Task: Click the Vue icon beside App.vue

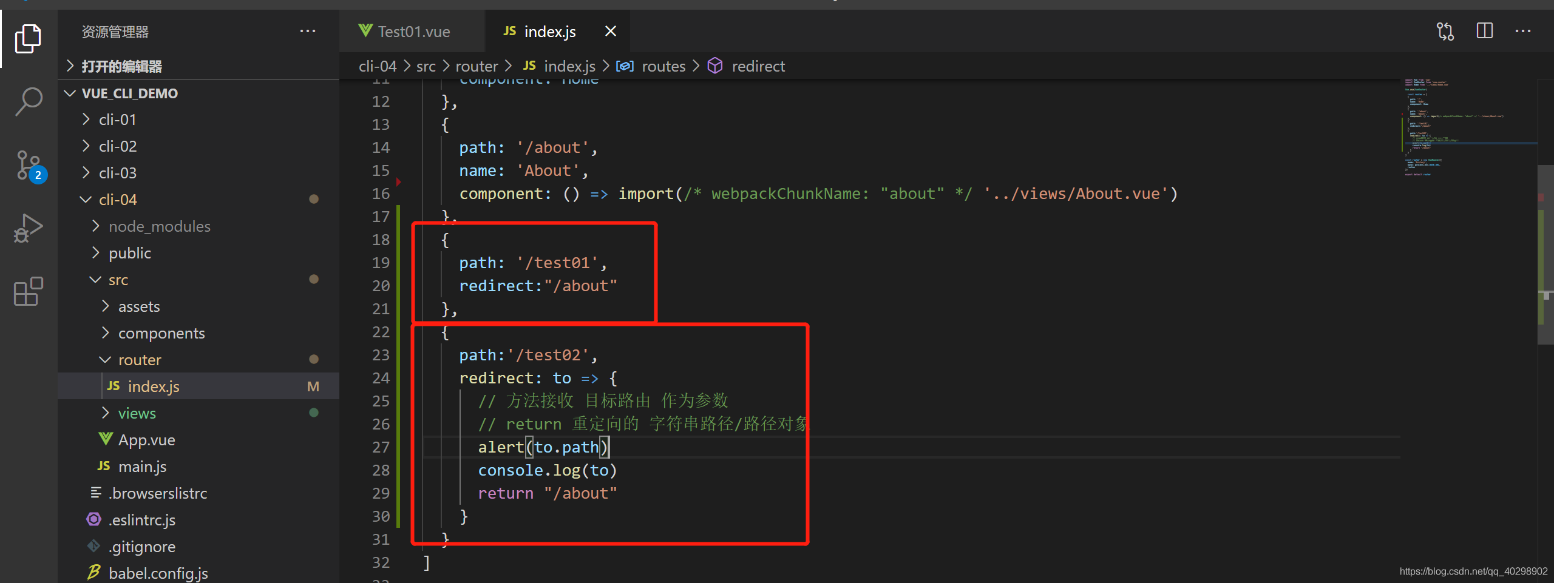Action: (x=105, y=439)
